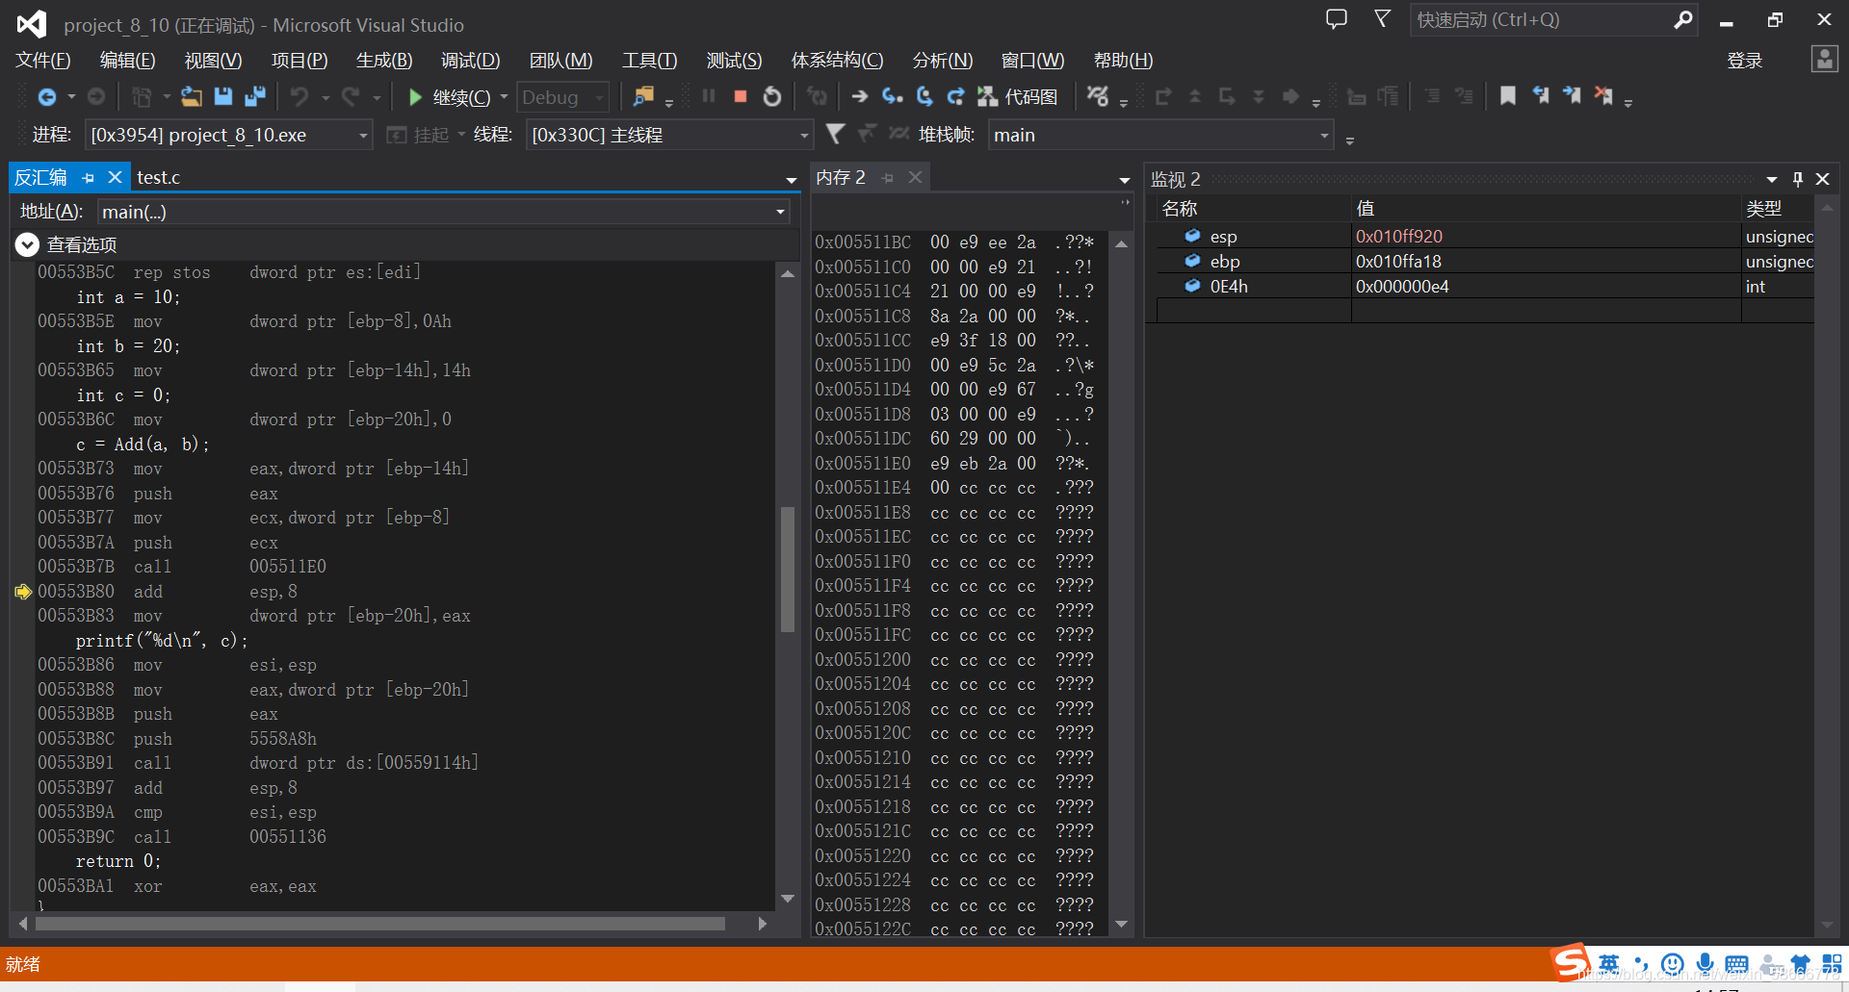Click disassembly line 00553B7B call 005511E0
This screenshot has width=1849, height=992.
click(182, 567)
